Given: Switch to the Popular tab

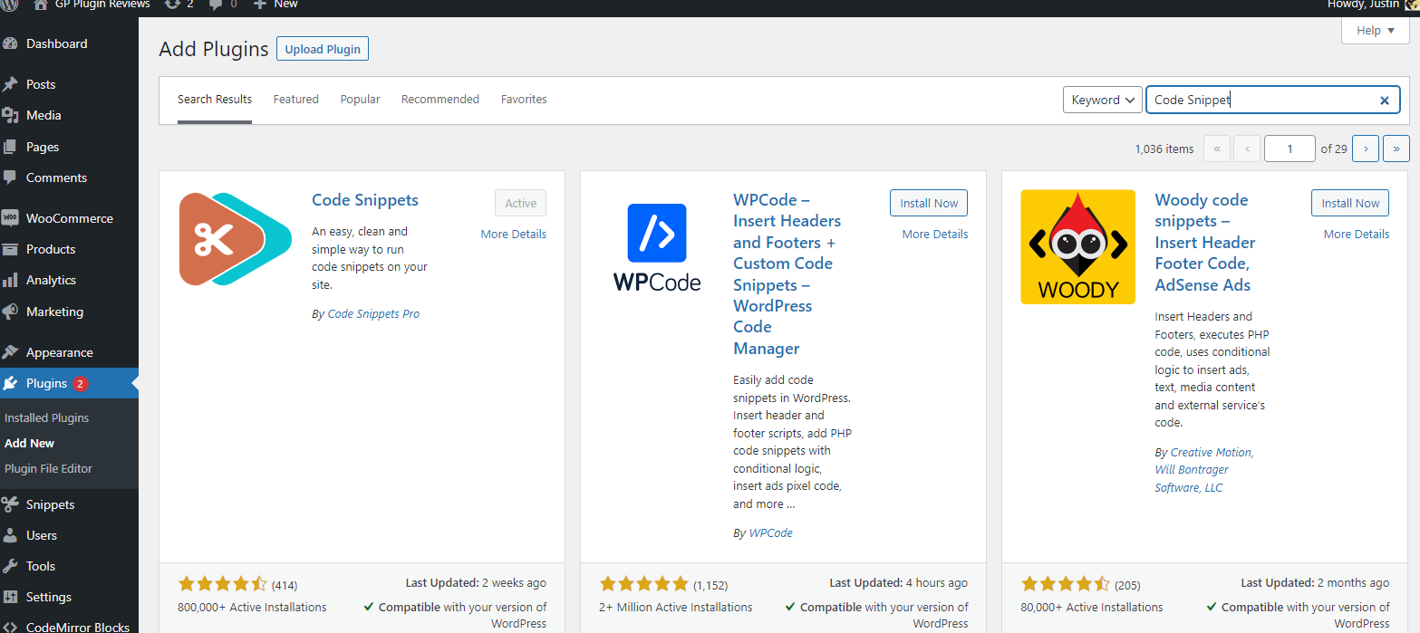Looking at the screenshot, I should [361, 100].
